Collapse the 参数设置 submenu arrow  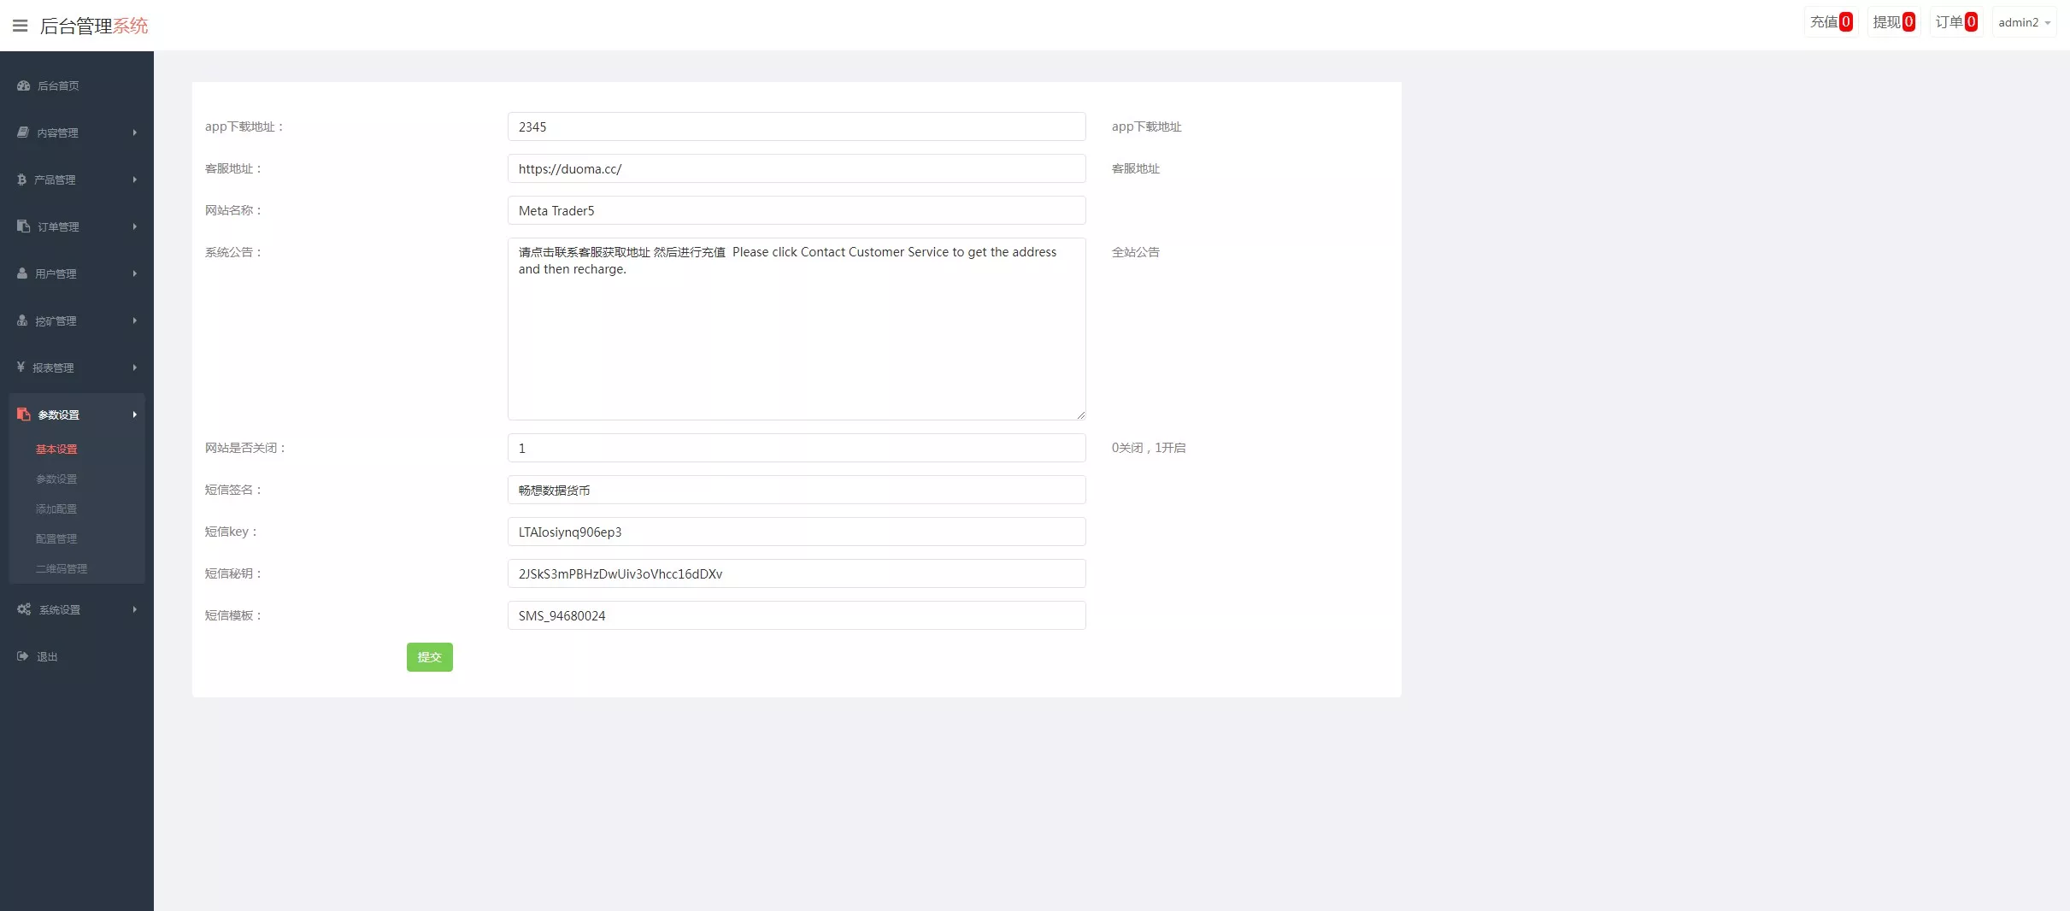pyautogui.click(x=134, y=414)
